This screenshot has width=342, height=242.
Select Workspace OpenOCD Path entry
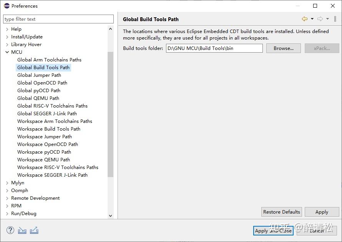48,144
